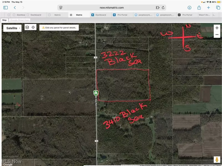Zoom in with the plus icon

(x=217, y=28)
